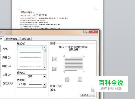This screenshot has height=99, width=135.
Task: Choose the dash-dot line style
Action: coord(30,67)
